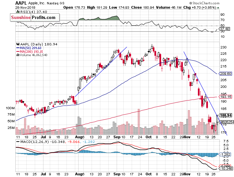Click the RSI mountain icon beside RSI(14)

point(18,12)
